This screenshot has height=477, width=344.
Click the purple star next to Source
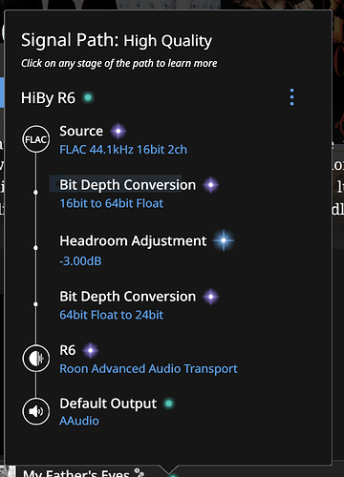click(x=118, y=131)
